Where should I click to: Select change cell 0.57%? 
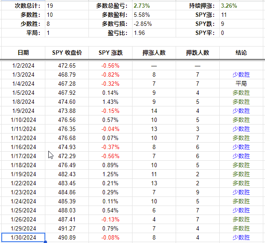[x=110, y=120]
